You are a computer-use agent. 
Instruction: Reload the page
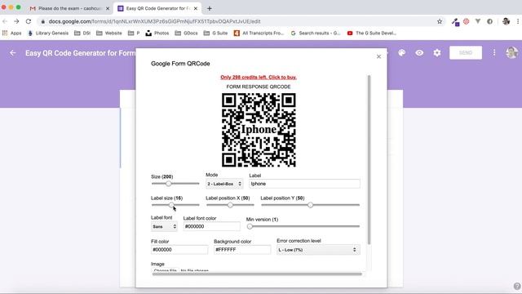(29, 21)
